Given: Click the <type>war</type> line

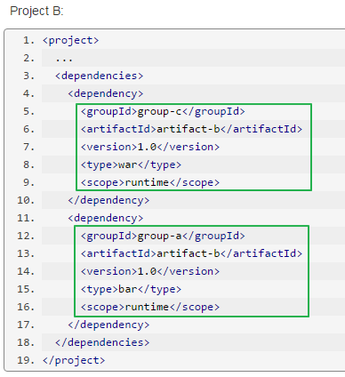Looking at the screenshot, I should coord(131,164).
